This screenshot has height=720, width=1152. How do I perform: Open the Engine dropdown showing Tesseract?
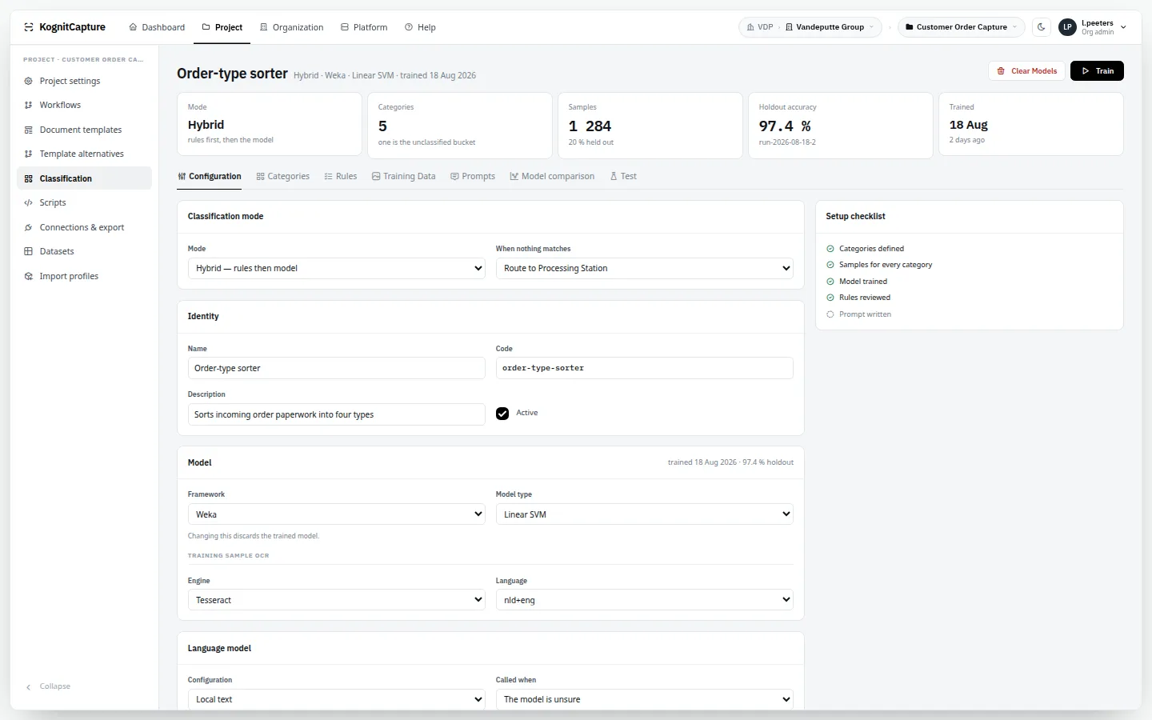pyautogui.click(x=337, y=600)
